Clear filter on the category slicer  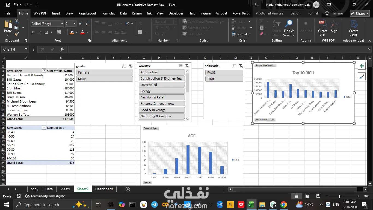pyautogui.click(x=187, y=66)
